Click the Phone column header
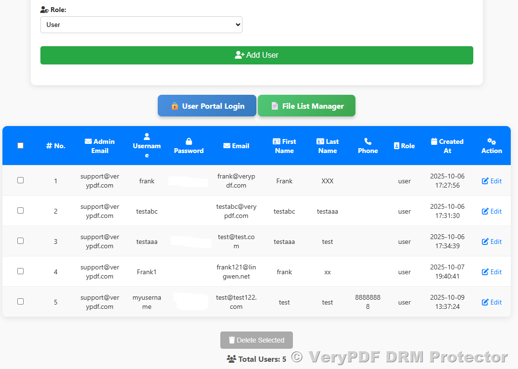Image resolution: width=518 pixels, height=369 pixels. point(367,146)
